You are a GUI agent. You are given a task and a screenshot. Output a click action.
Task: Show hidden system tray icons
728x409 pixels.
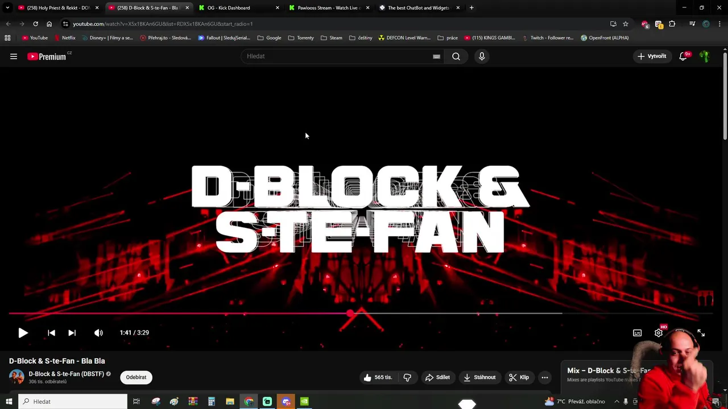pyautogui.click(x=617, y=402)
